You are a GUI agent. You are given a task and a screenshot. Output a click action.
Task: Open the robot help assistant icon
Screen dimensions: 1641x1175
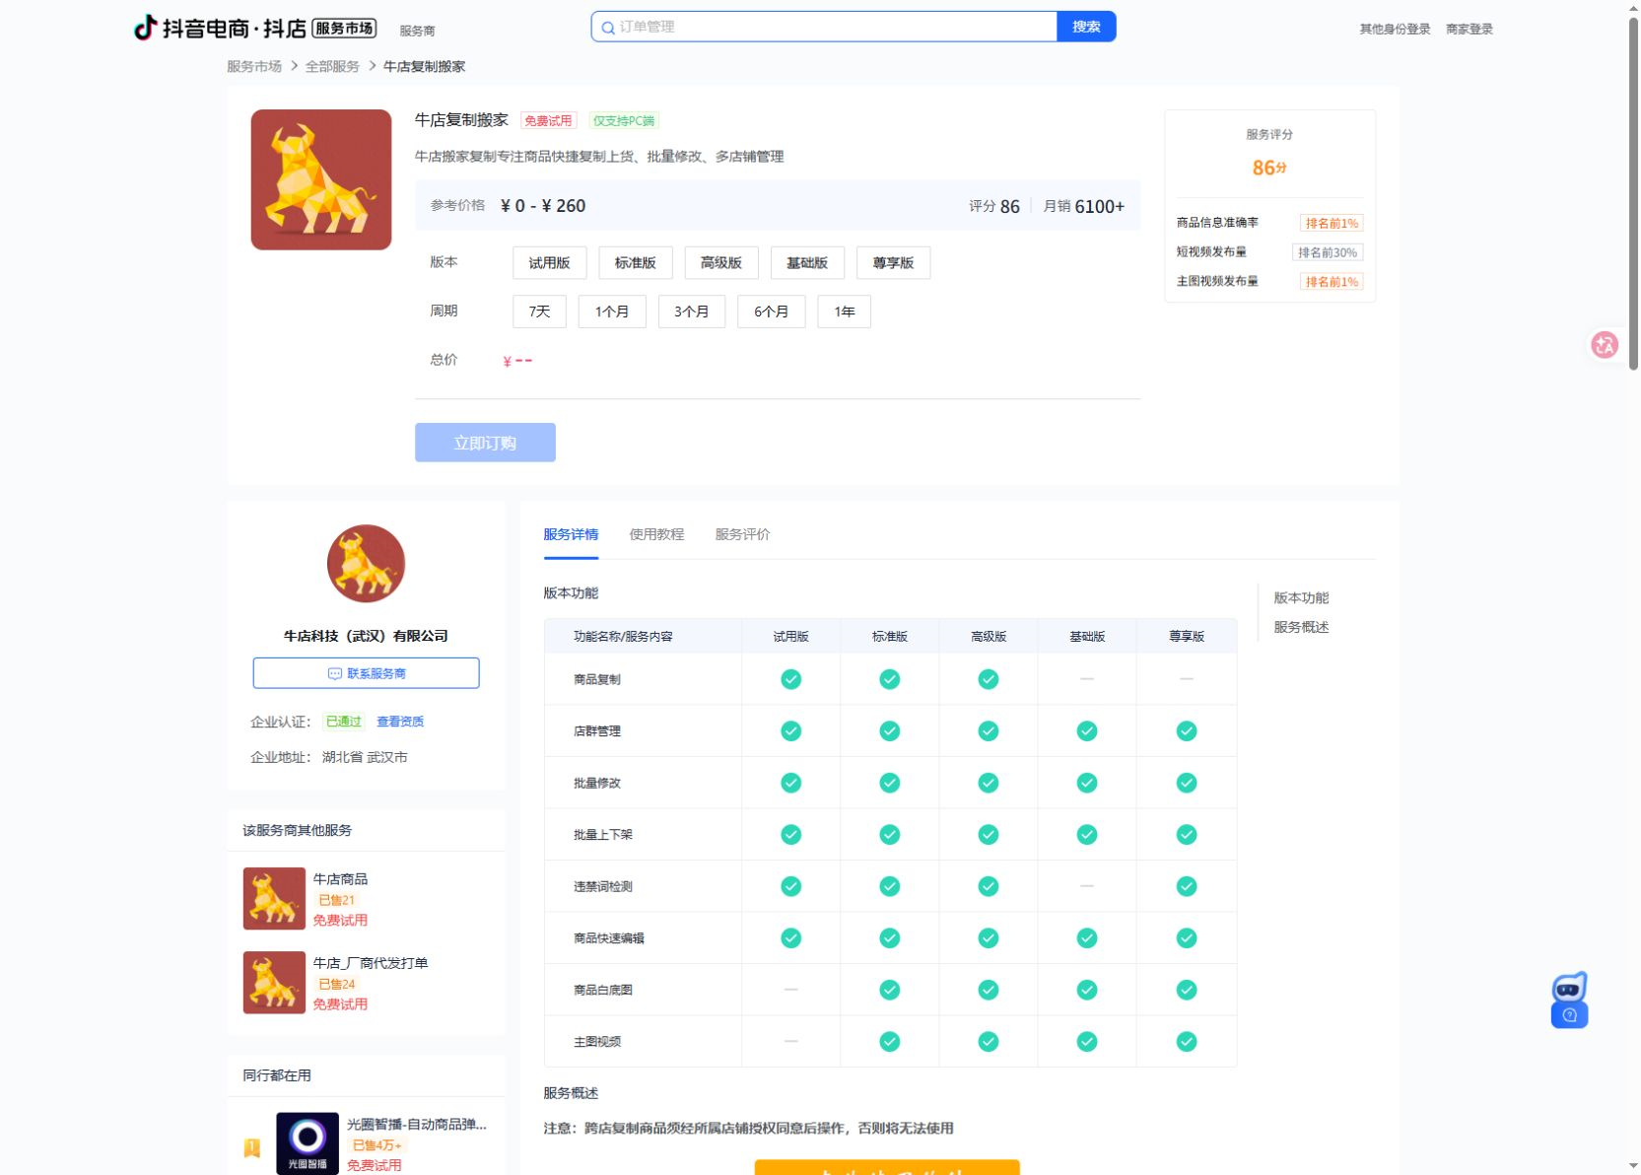1569,1000
